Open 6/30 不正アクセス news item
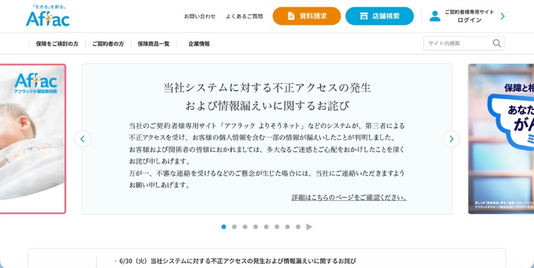Image resolution: width=534 pixels, height=268 pixels. 238,261
